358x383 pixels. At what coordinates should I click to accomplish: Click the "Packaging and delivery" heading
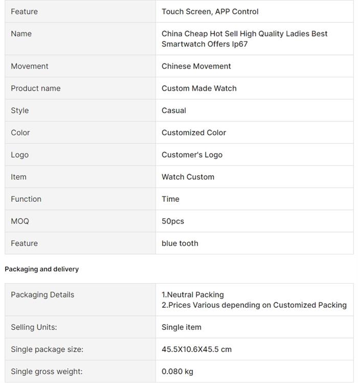[x=41, y=269]
